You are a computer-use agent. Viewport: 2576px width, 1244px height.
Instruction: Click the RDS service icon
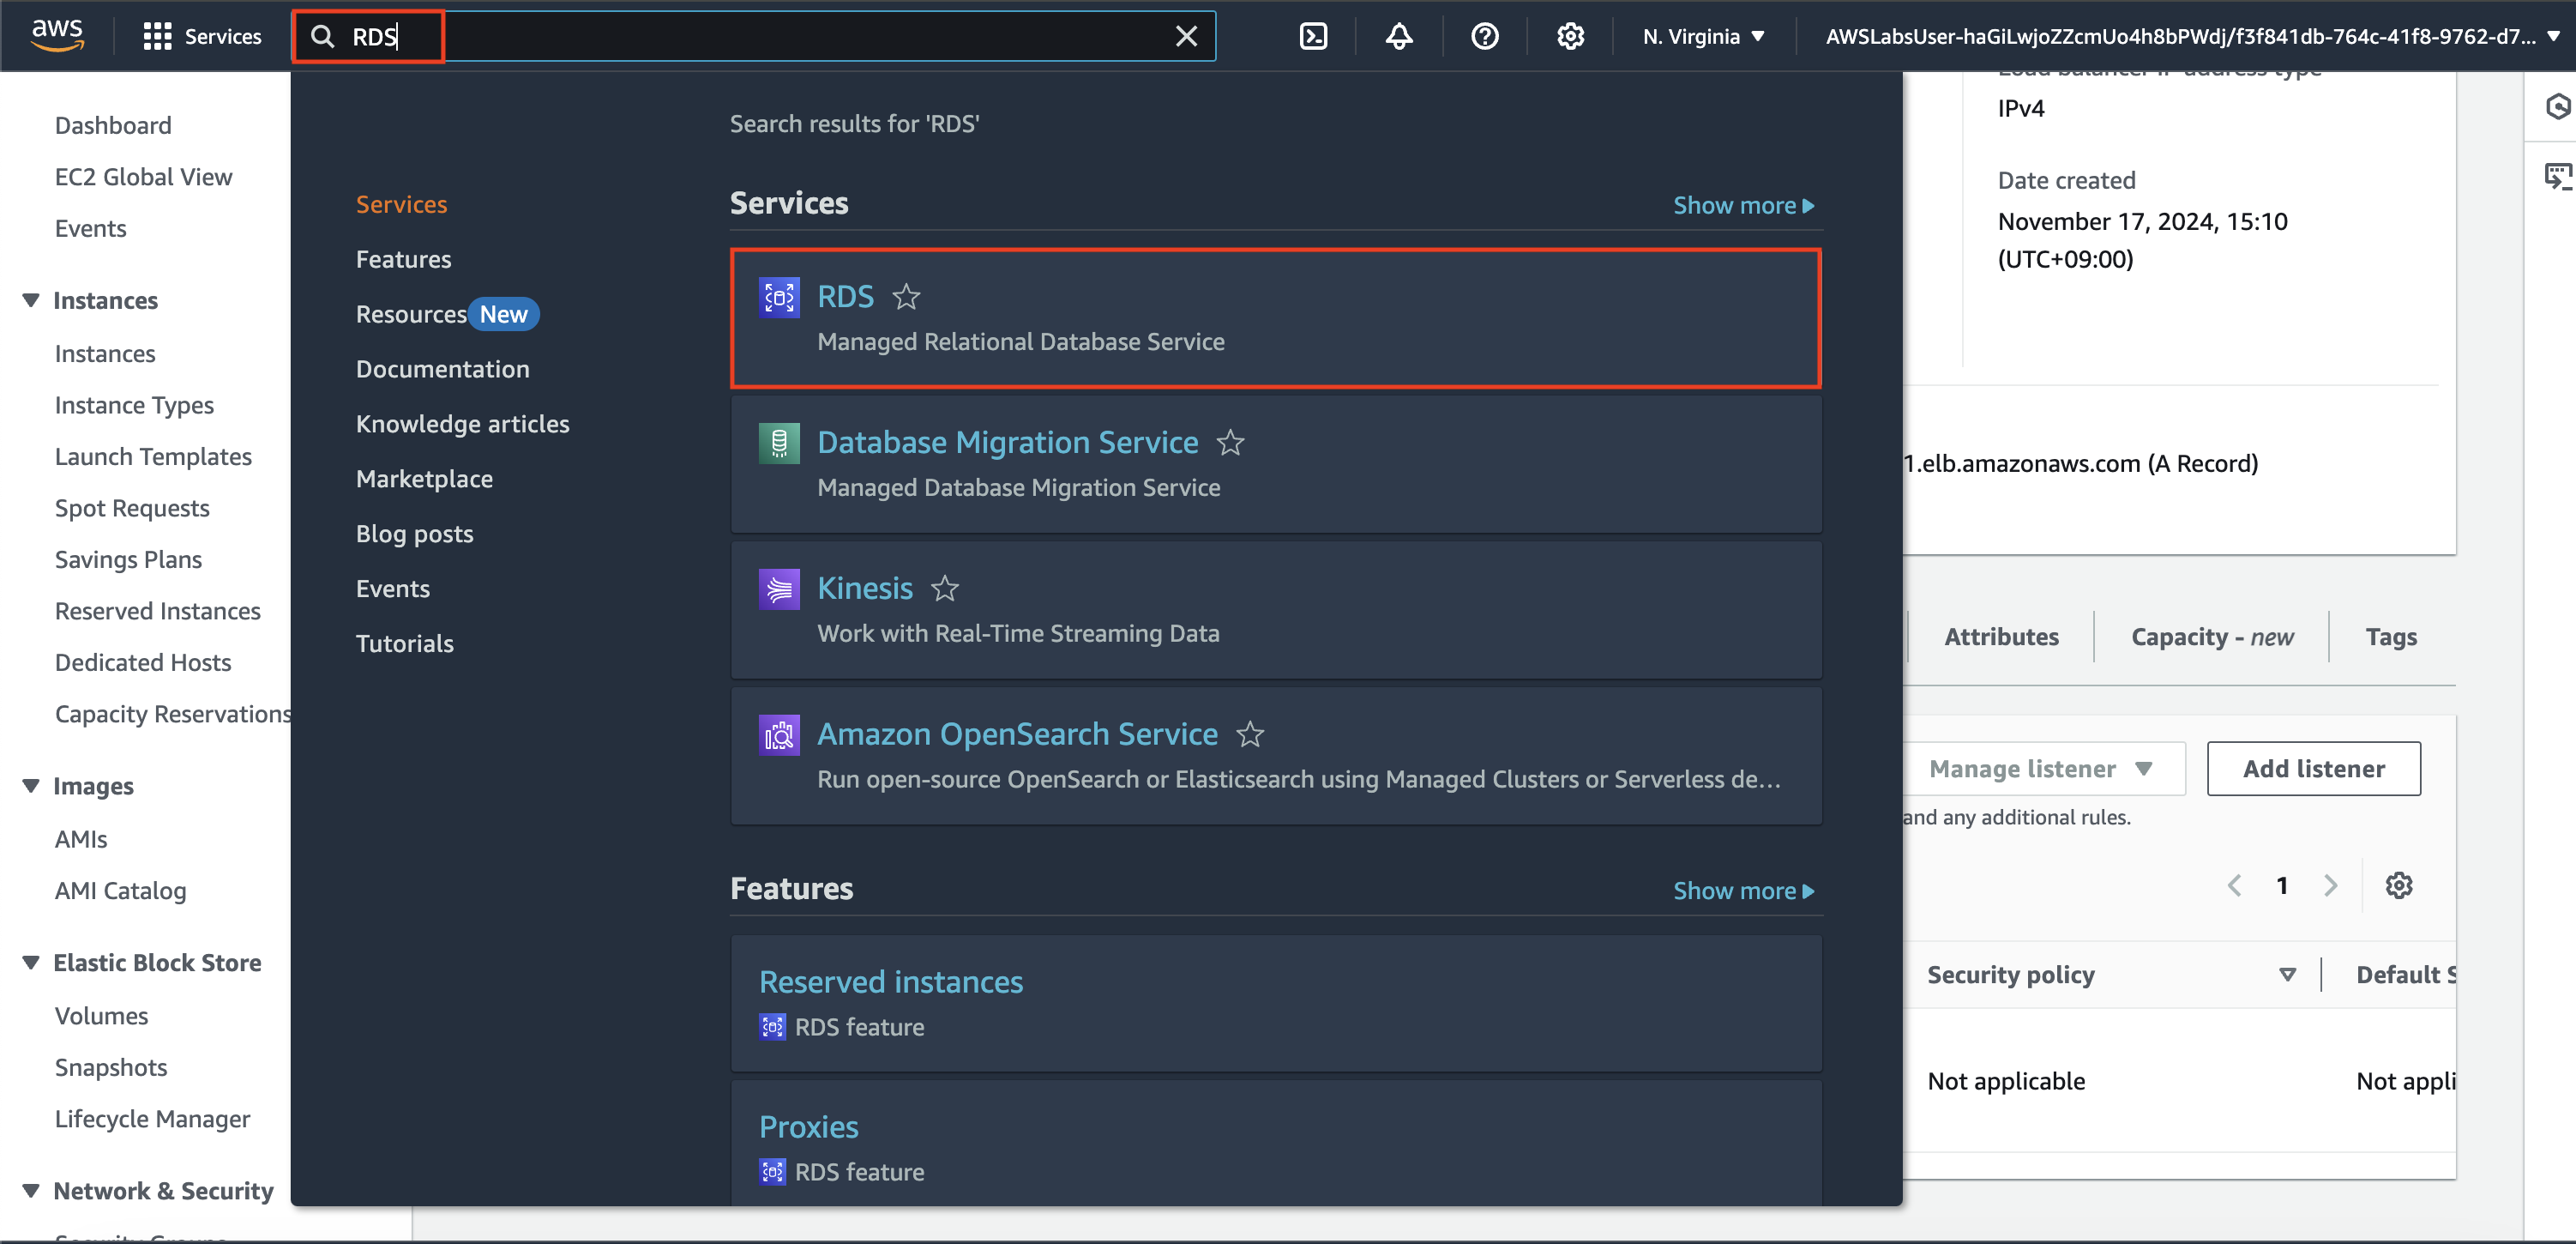779,297
